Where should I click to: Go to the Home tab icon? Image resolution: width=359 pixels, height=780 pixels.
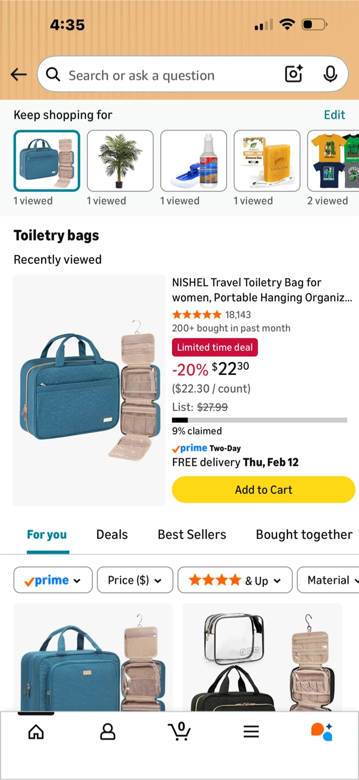(x=36, y=732)
